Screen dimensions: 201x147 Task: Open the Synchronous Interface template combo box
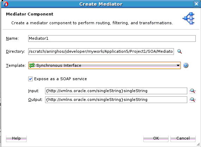pos(105,65)
